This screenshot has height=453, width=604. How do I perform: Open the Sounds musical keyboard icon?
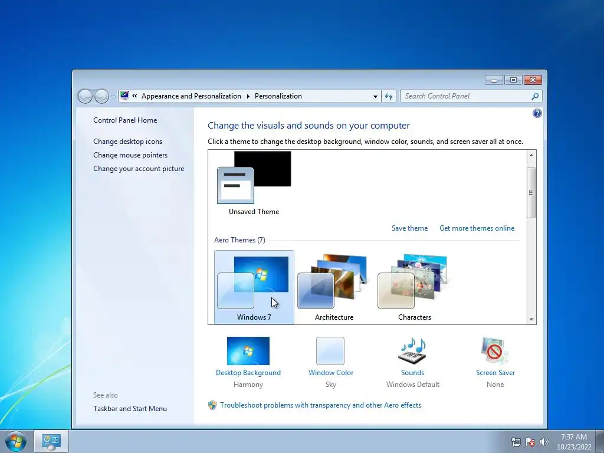[412, 350]
